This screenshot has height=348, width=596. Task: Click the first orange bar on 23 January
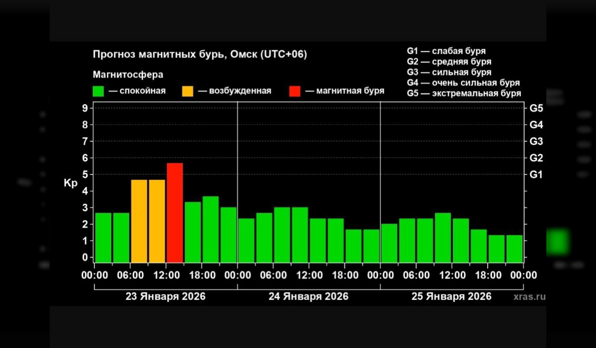139,221
